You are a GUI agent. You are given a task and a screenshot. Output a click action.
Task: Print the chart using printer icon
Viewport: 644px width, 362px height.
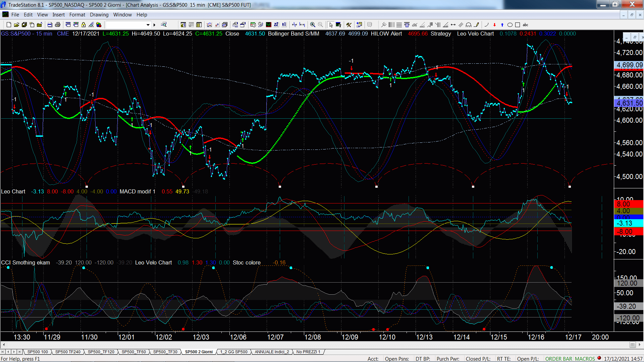[x=58, y=25]
